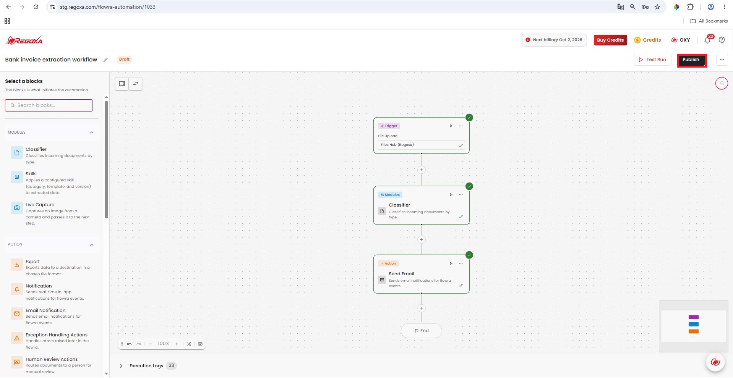Open Send Email node more options
The width and height of the screenshot is (733, 378).
coord(461,263)
